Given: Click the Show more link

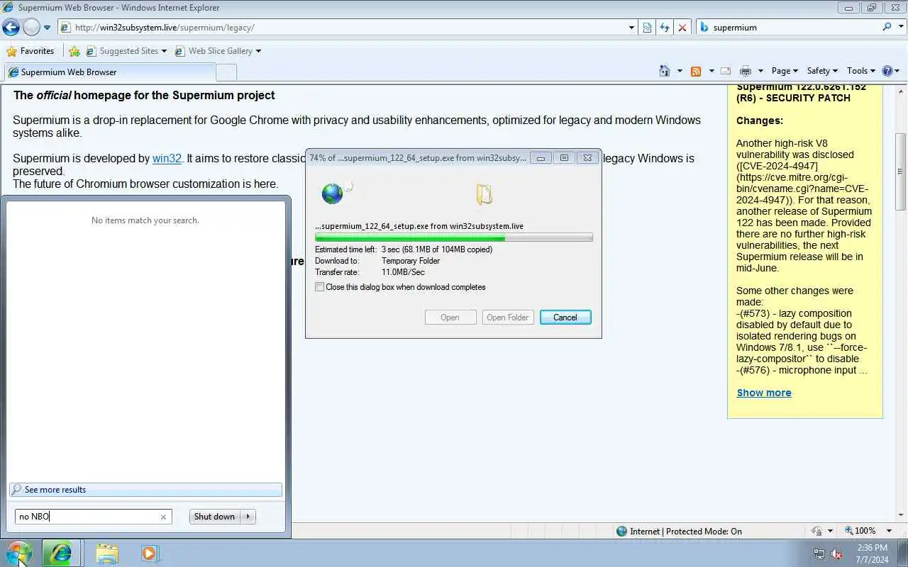Looking at the screenshot, I should coord(764,393).
